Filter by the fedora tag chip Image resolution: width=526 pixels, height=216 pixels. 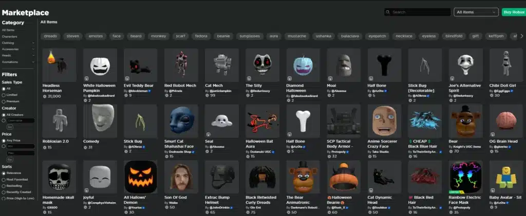coord(201,36)
